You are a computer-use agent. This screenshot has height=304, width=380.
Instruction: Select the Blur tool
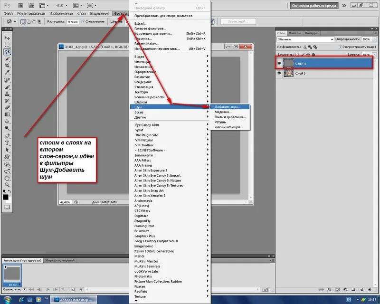coord(7,121)
